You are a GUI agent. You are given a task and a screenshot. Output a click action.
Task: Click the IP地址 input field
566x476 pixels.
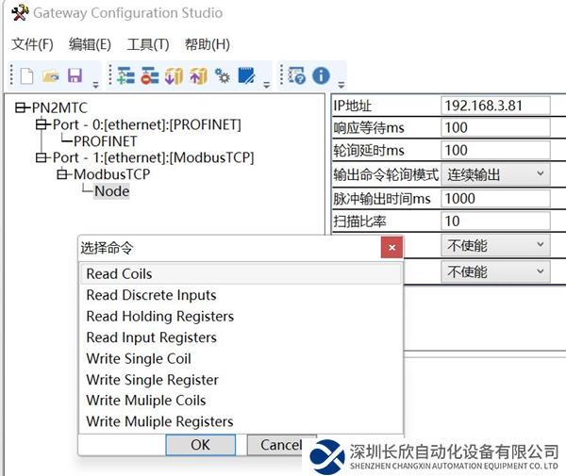tap(495, 105)
